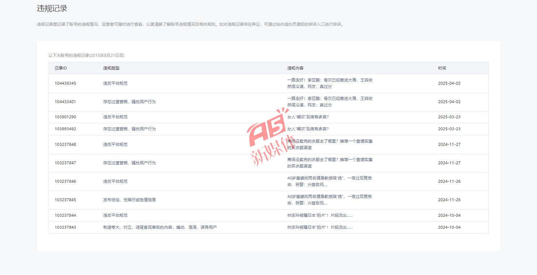537x275 pixels.
Task: Click the page description paragraph about 申诉入口
Action: pos(190,25)
